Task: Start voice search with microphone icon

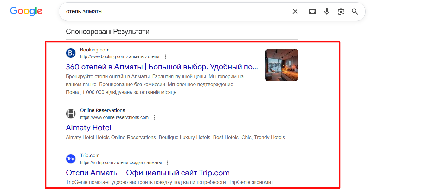Action: click(x=327, y=12)
